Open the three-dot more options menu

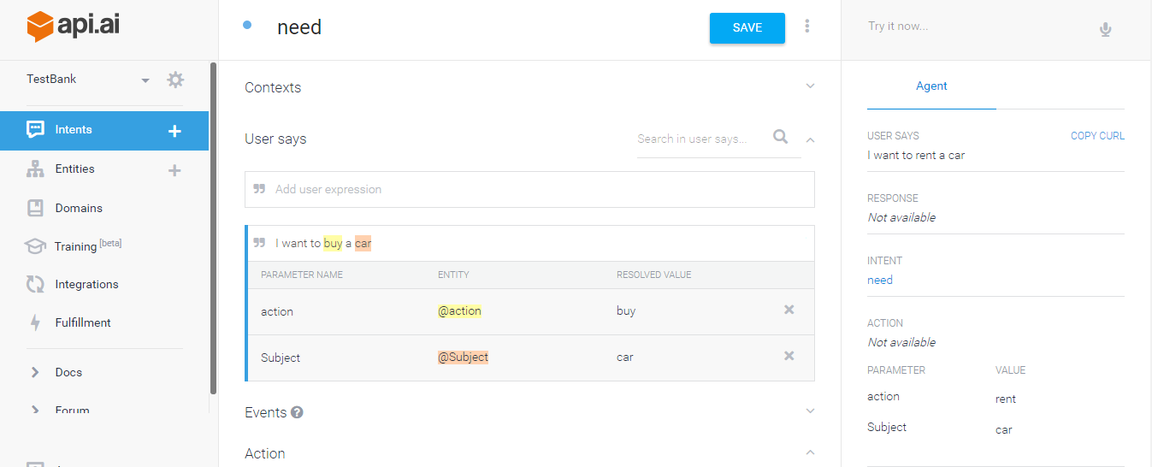[806, 27]
